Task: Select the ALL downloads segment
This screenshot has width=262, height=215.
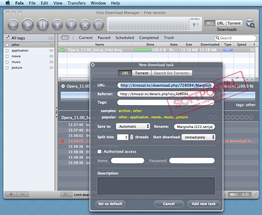Action: point(210,23)
